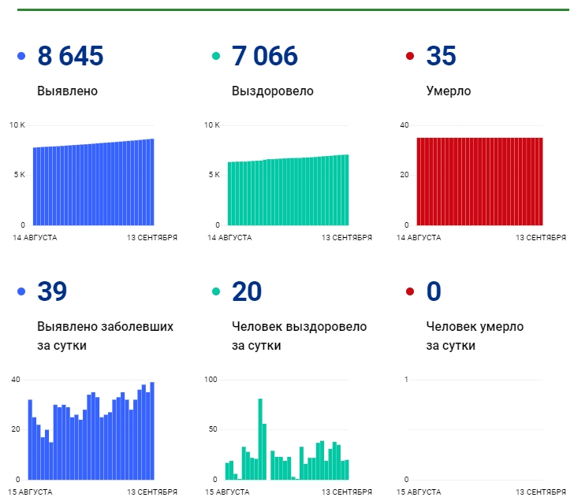This screenshot has height=501, width=574.
Task: Click the daily recovered value 20
Action: (x=247, y=291)
